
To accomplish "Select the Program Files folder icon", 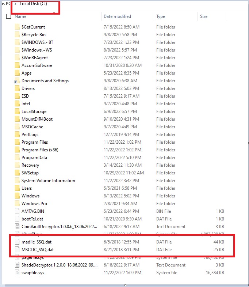I will (x=17, y=142).
